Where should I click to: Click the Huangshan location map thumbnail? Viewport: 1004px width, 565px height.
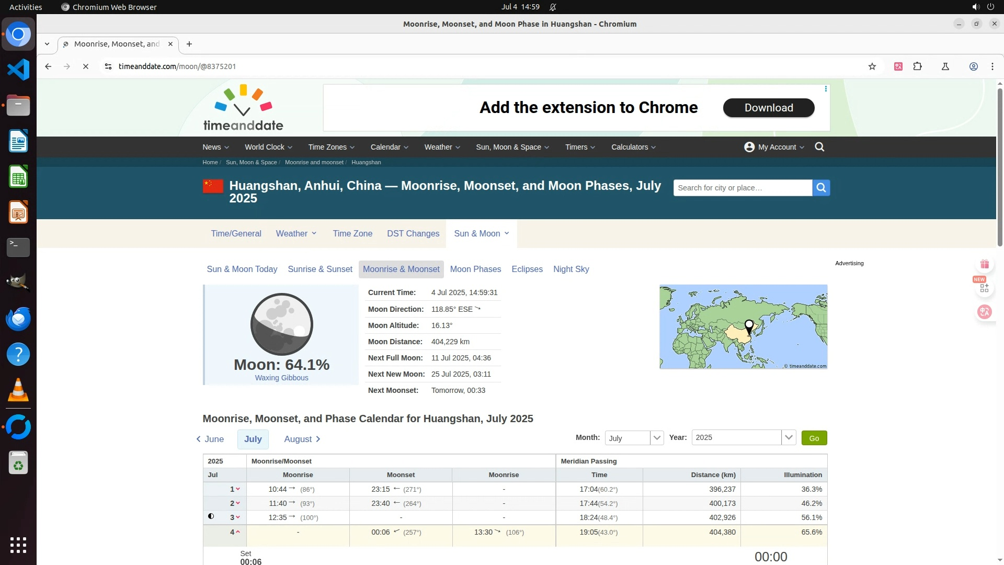743,326
